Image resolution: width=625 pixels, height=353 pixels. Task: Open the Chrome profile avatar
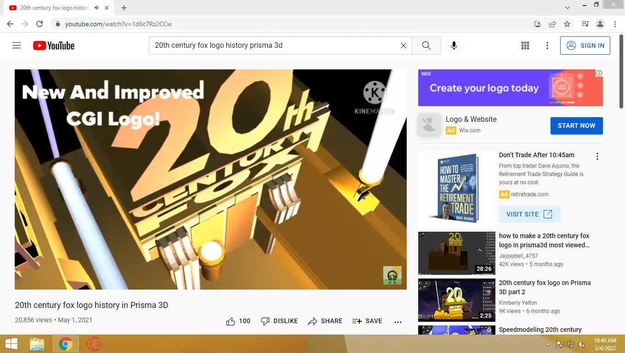(x=600, y=24)
